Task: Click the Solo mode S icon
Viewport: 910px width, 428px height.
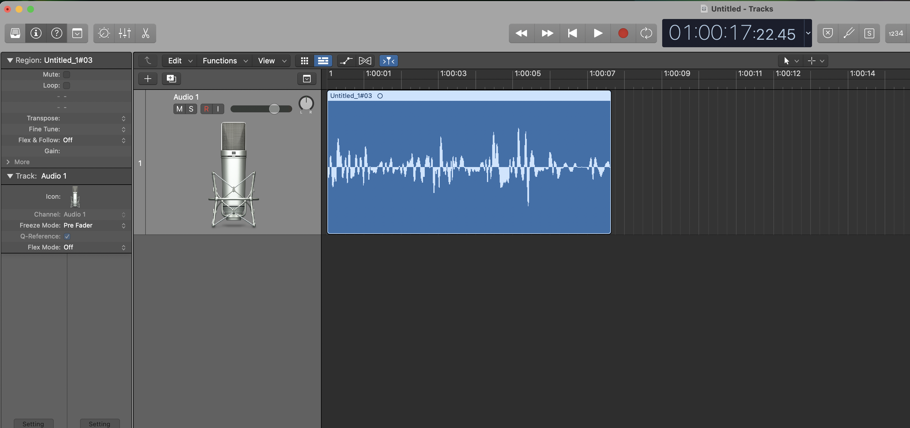Action: coord(870,33)
